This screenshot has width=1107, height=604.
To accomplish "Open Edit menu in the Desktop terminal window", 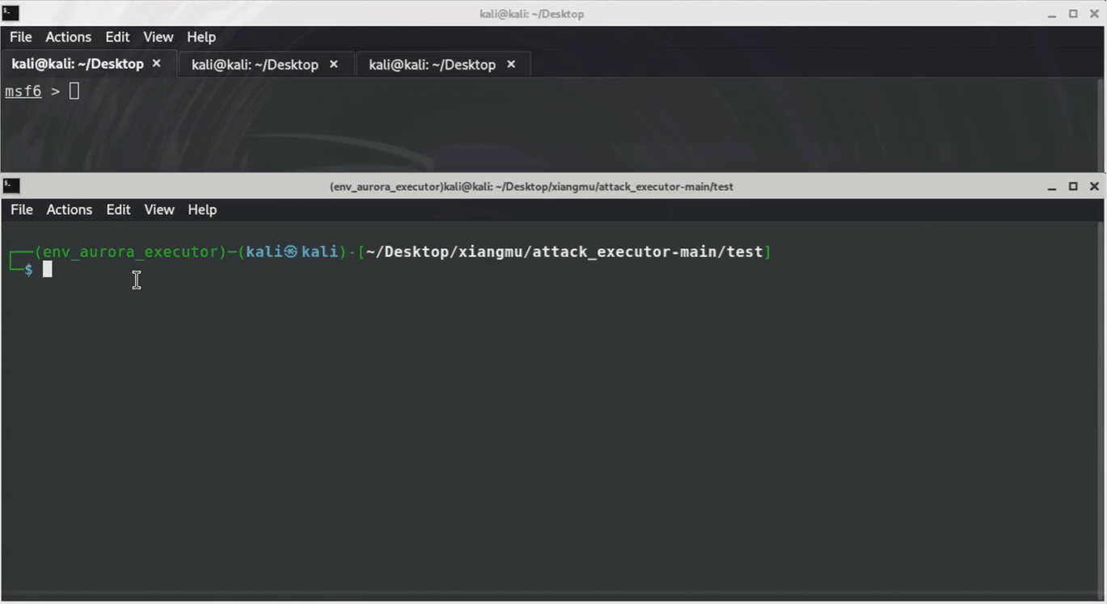I will point(117,37).
